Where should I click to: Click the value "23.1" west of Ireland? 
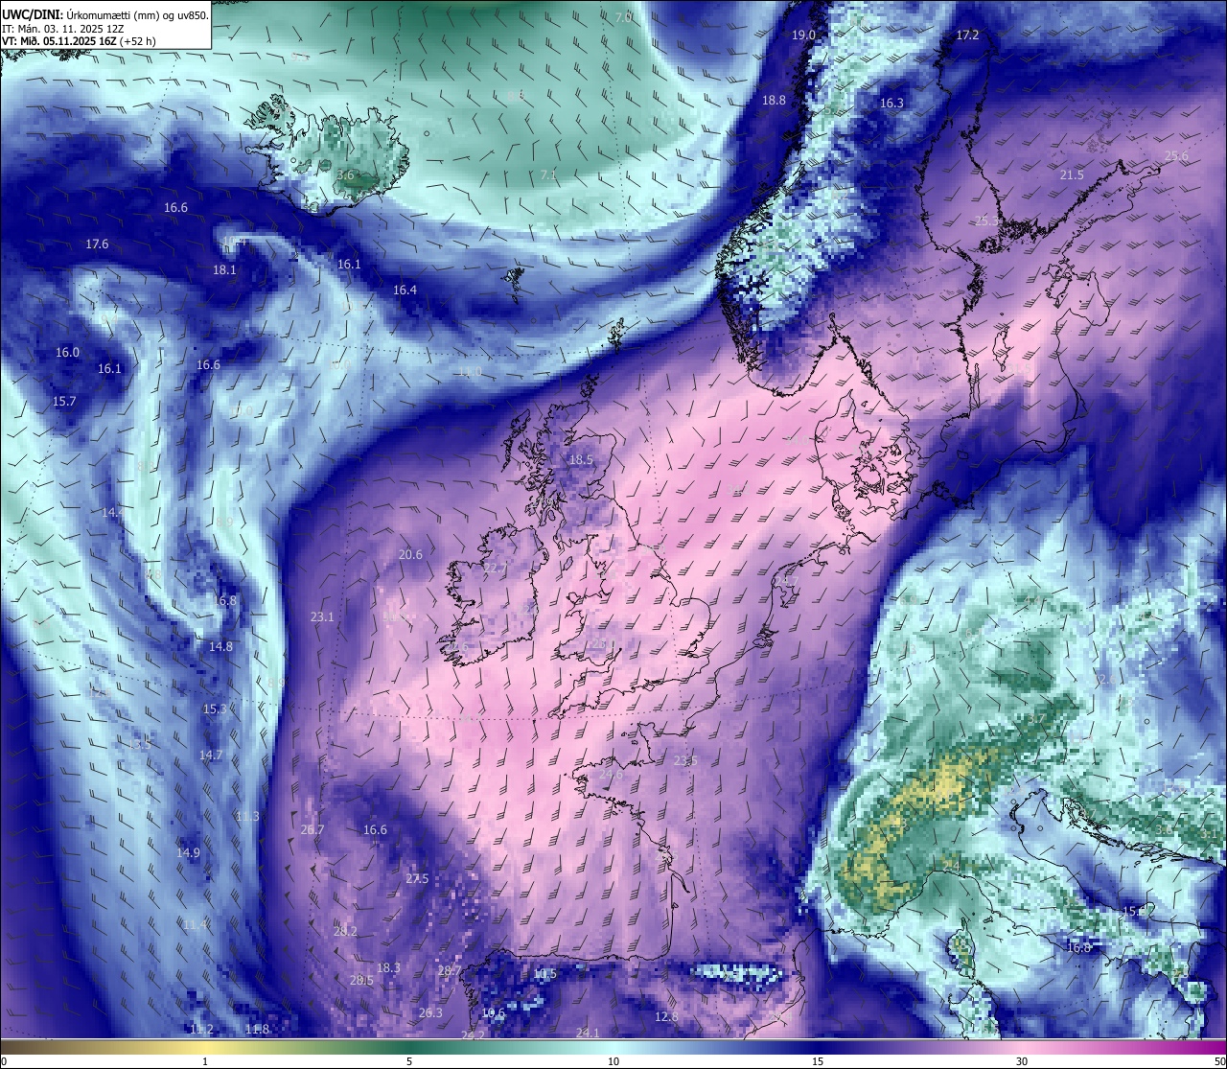[x=322, y=616]
